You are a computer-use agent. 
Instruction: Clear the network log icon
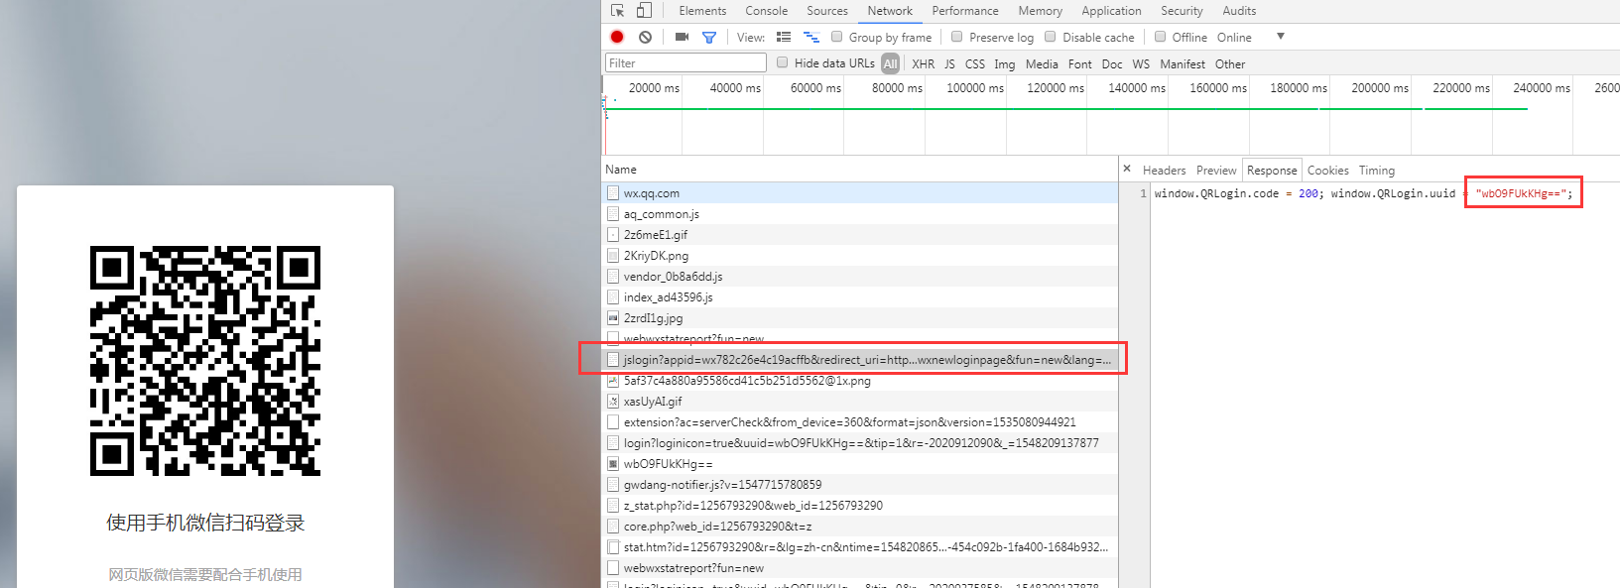pyautogui.click(x=646, y=37)
